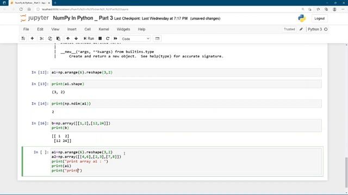The width and height of the screenshot is (348, 195).
Task: Insert a cell below with plus icon
Action: tap(32, 38)
